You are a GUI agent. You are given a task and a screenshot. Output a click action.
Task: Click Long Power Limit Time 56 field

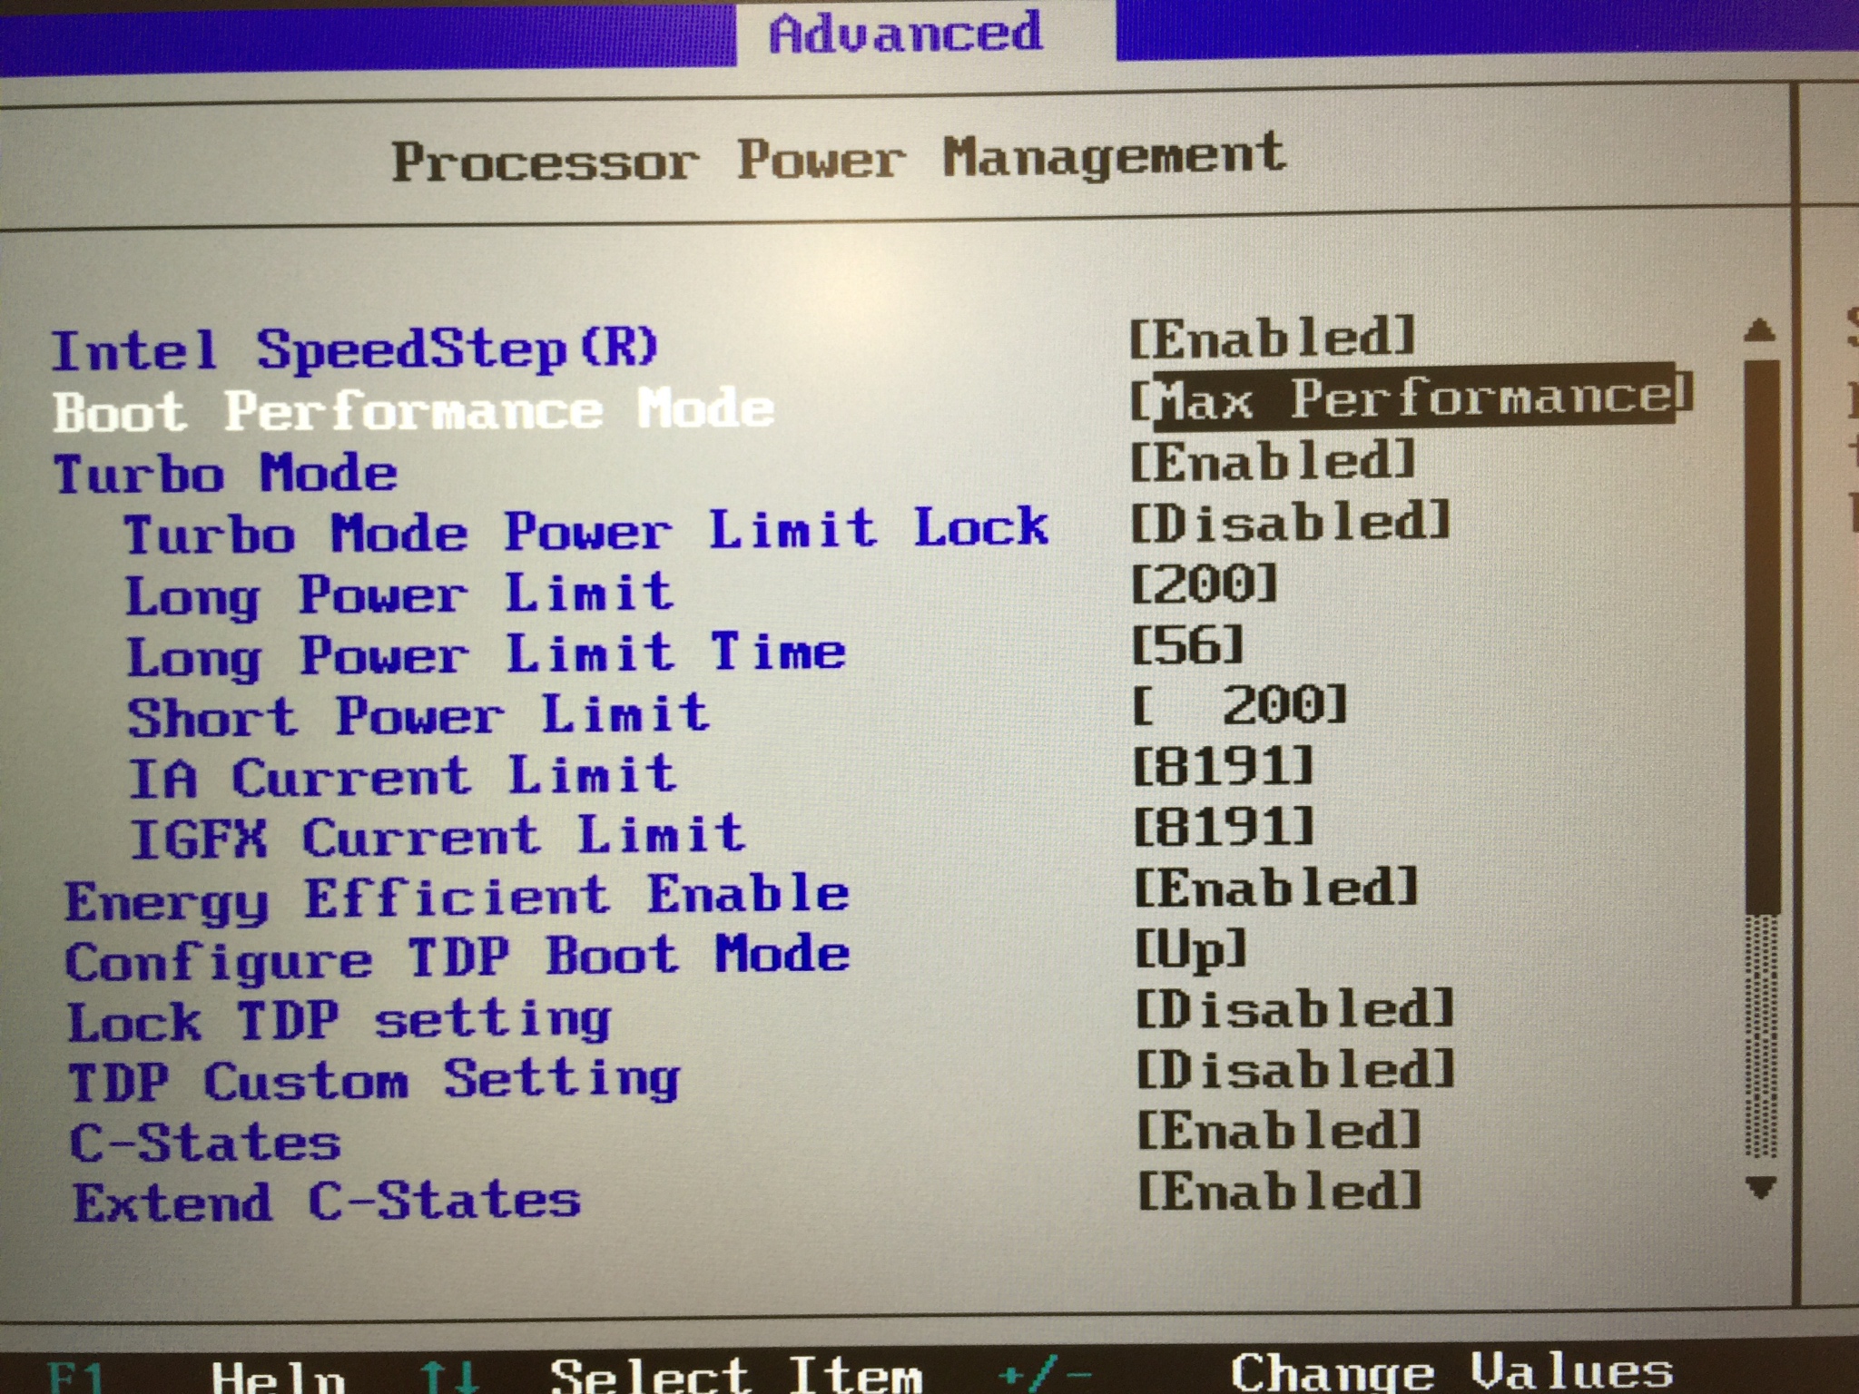click(1187, 645)
